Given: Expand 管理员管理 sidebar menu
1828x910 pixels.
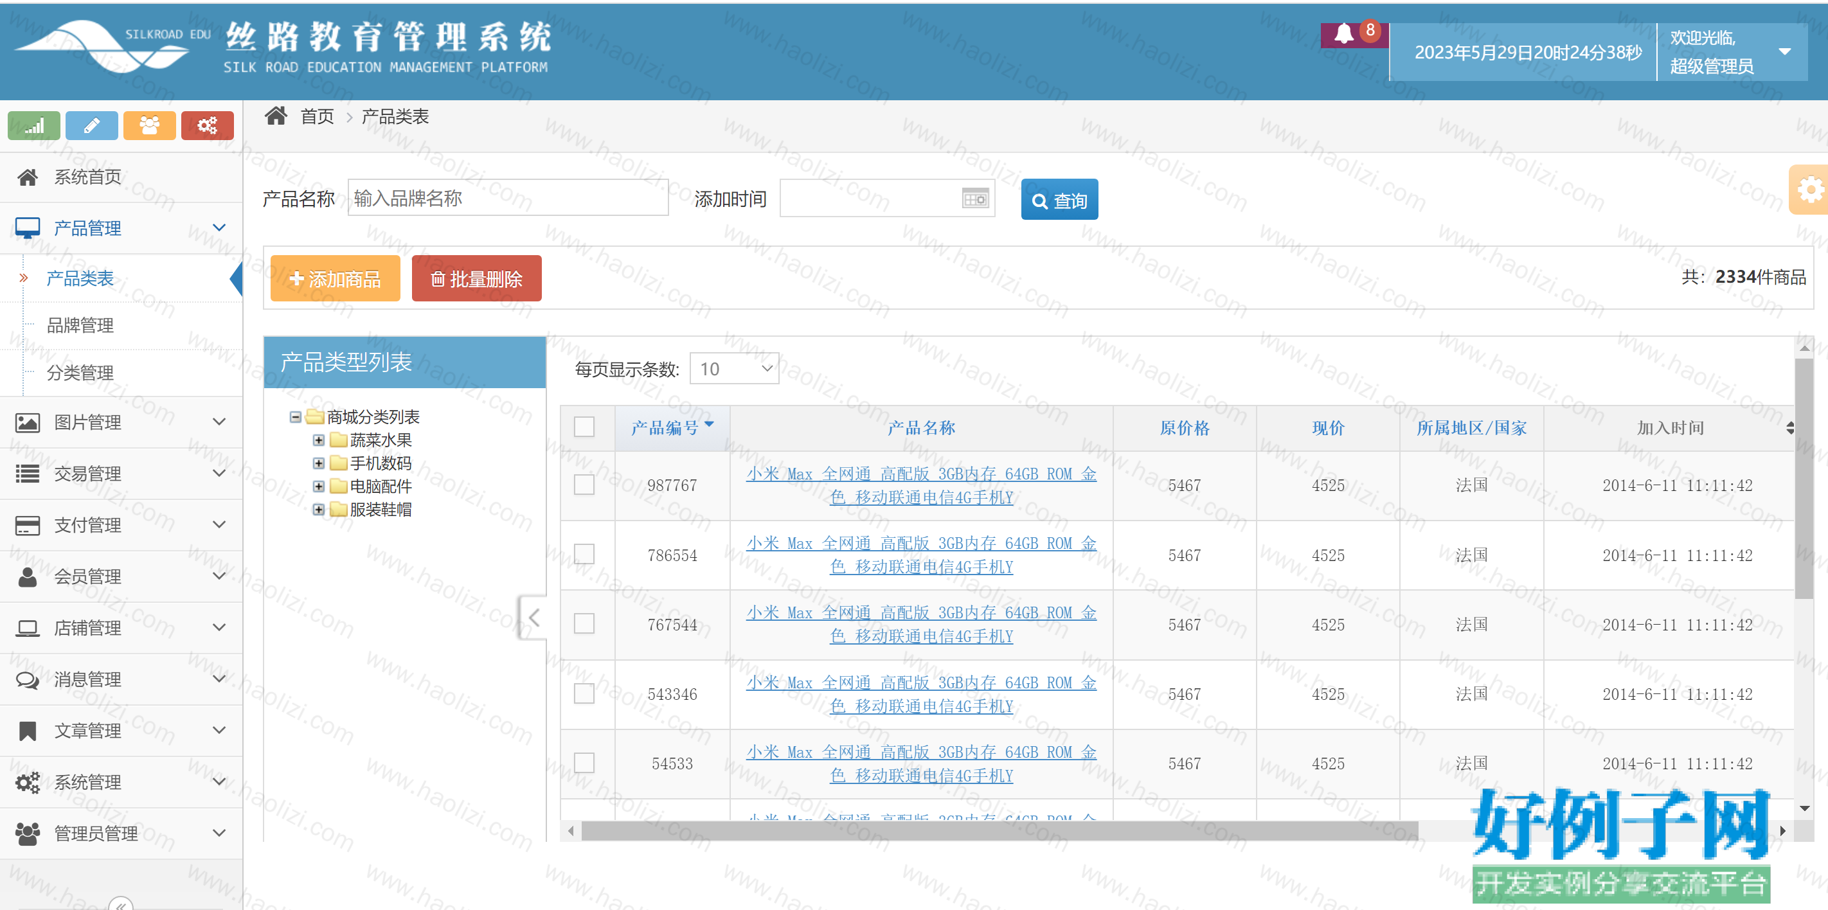Looking at the screenshot, I should tap(121, 834).
